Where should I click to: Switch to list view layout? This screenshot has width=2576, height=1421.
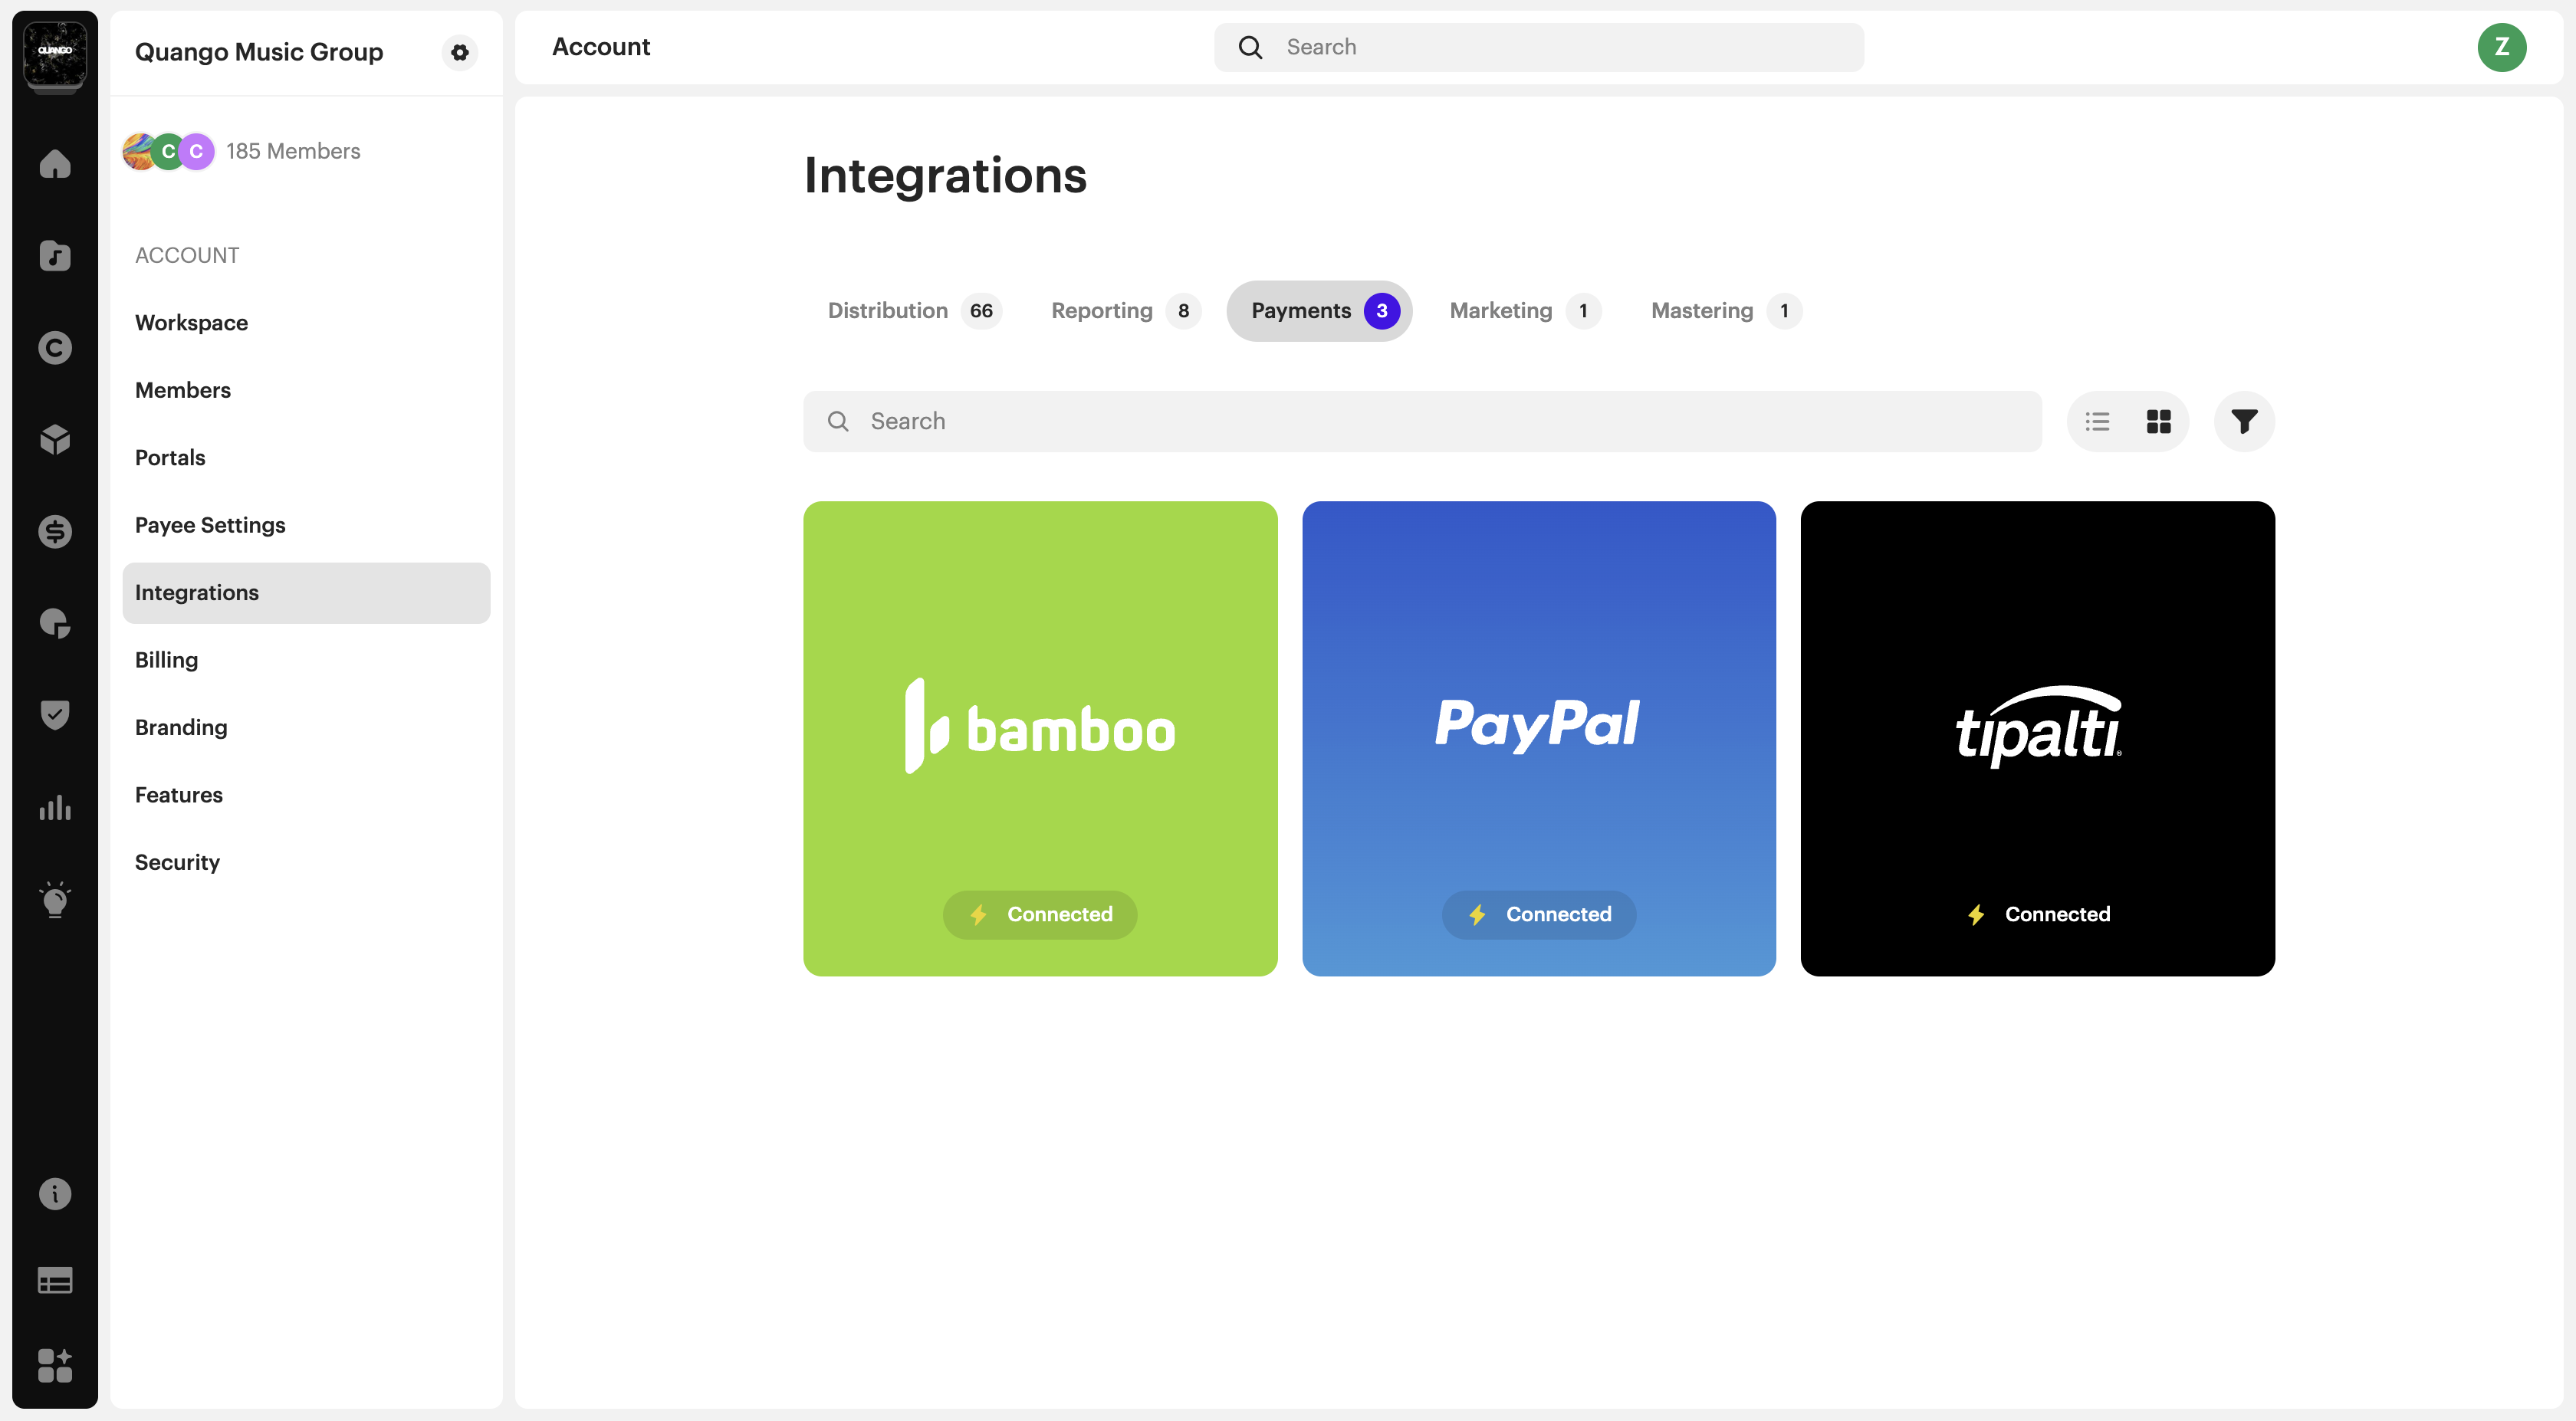click(2097, 421)
